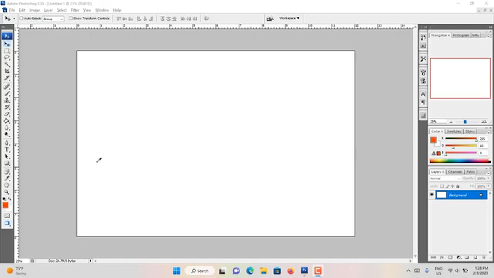Open the Normal blend mode dropdown

[x=445, y=178]
